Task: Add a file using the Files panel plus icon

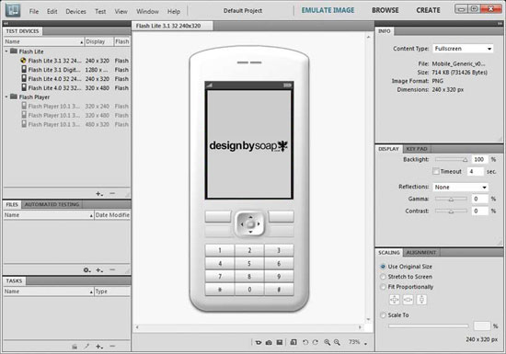Action: [x=99, y=269]
